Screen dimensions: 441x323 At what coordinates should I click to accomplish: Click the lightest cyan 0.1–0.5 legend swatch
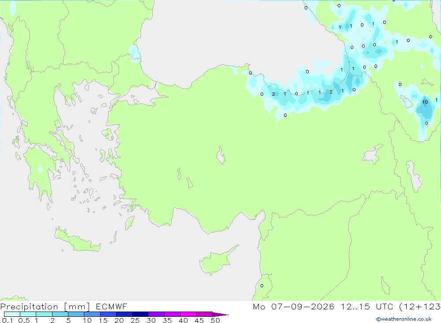pos(12,314)
